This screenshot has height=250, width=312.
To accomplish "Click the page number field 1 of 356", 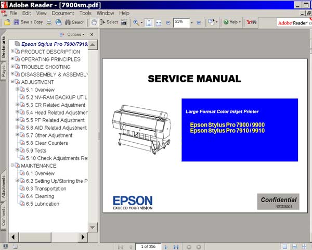I will coord(148,246).
